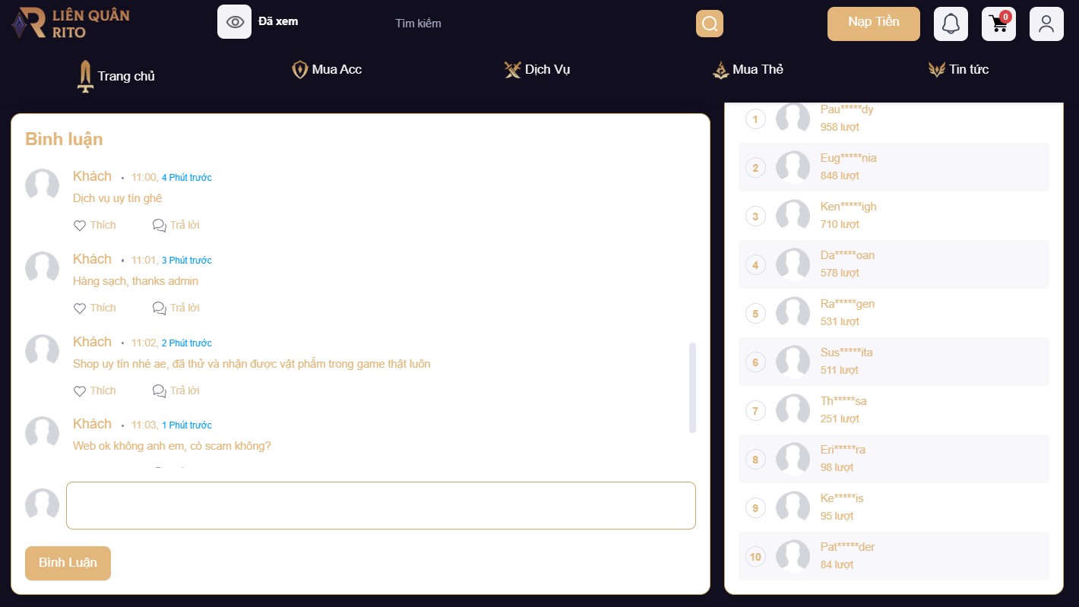Open the Đã xem eye icon
The image size is (1079, 607).
pyautogui.click(x=234, y=22)
